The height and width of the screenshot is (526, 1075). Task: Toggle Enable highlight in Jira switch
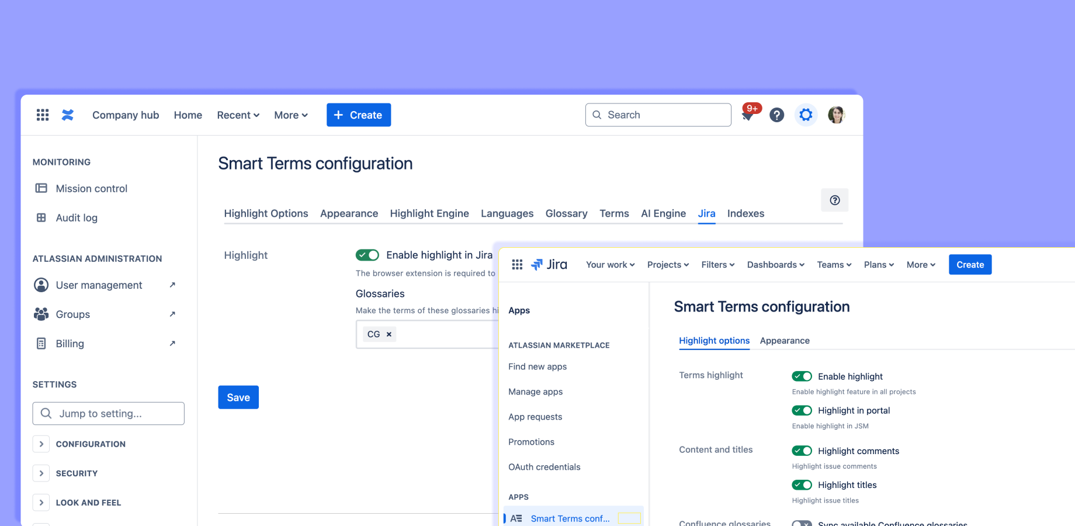tap(367, 255)
